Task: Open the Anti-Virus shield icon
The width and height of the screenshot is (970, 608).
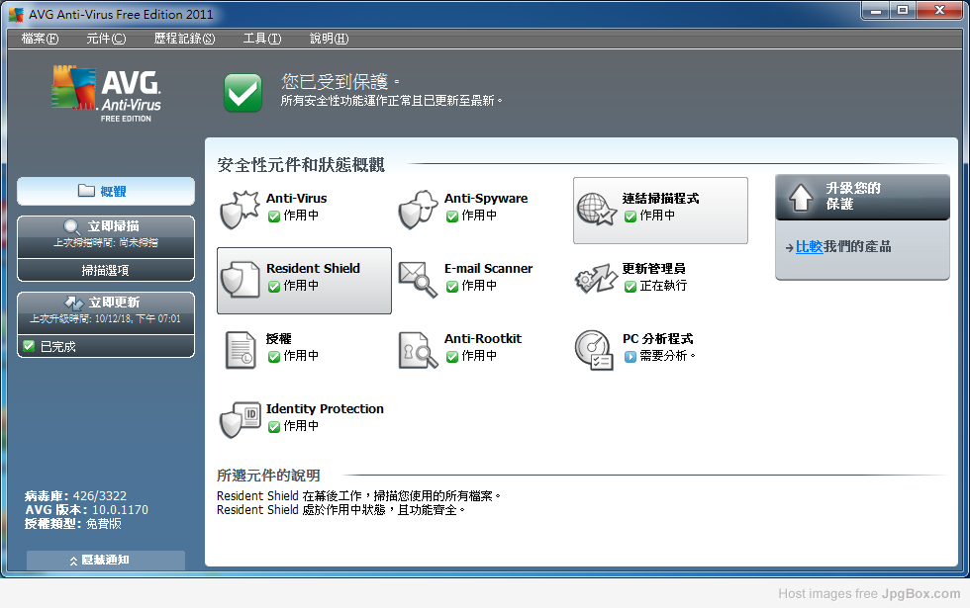Action: (x=240, y=210)
